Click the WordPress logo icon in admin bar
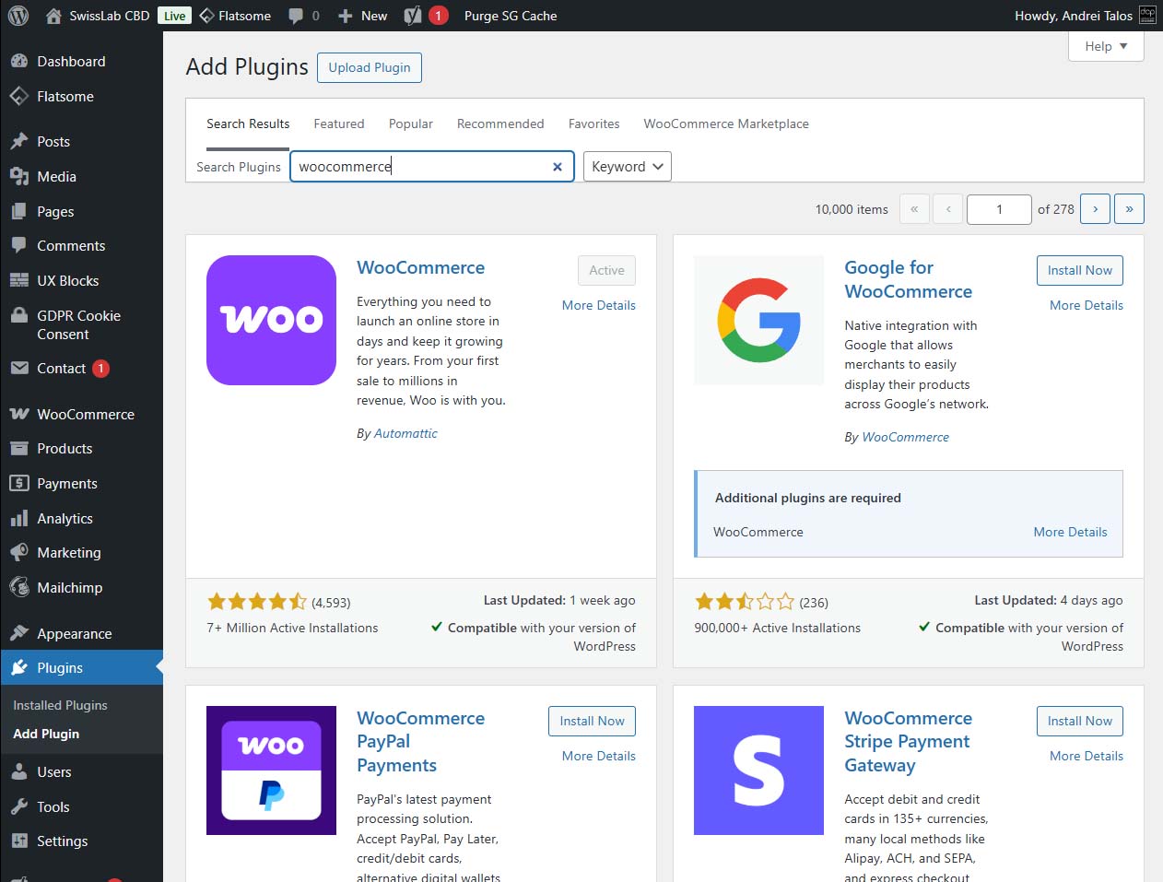The image size is (1163, 882). pyautogui.click(x=18, y=16)
